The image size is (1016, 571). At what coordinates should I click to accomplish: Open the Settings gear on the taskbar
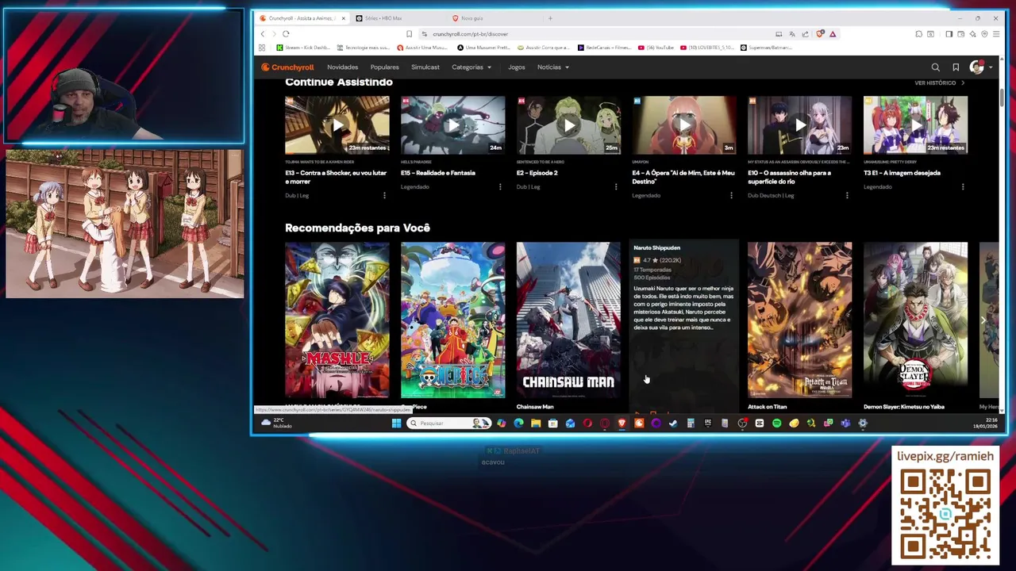pos(863,423)
